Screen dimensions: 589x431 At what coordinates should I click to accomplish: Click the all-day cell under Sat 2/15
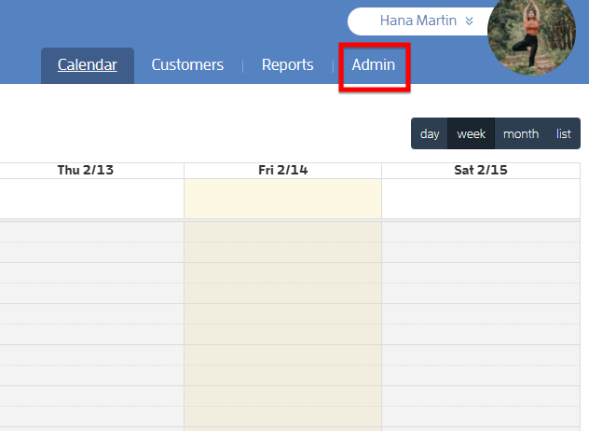point(481,199)
